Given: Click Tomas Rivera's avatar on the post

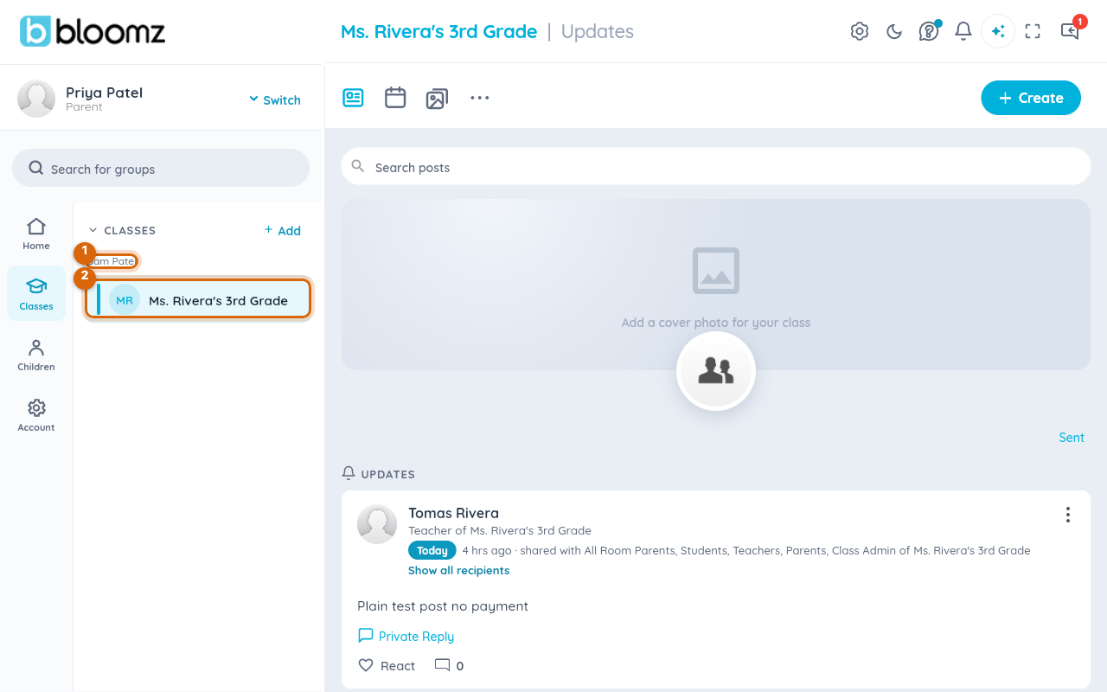Looking at the screenshot, I should click(377, 524).
